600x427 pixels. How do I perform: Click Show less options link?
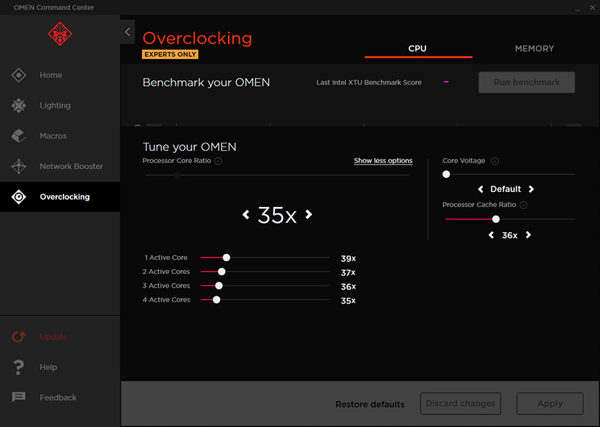(383, 161)
